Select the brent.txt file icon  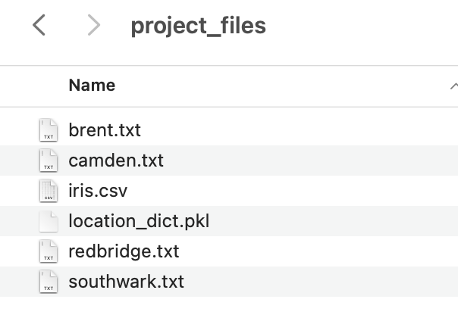pyautogui.click(x=49, y=130)
